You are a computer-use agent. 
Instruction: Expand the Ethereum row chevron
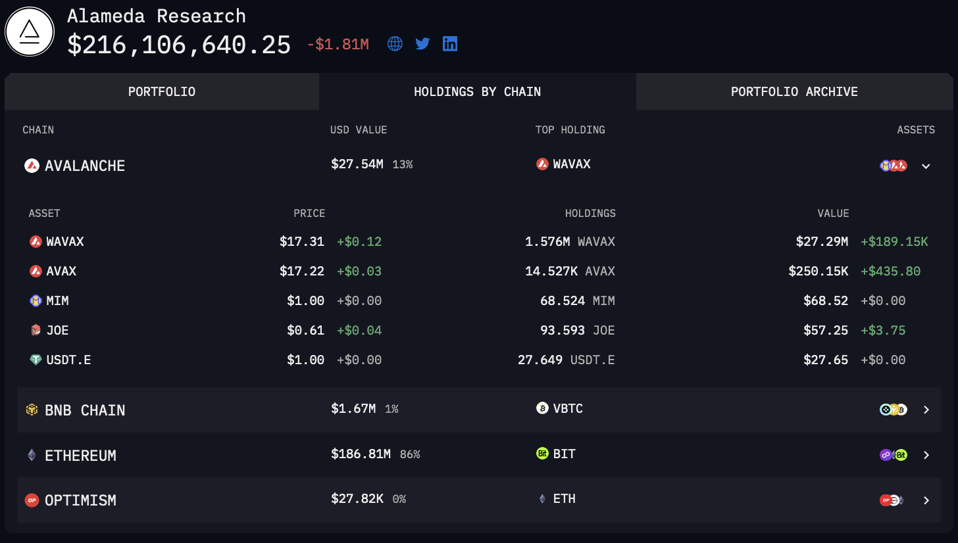[x=926, y=455]
